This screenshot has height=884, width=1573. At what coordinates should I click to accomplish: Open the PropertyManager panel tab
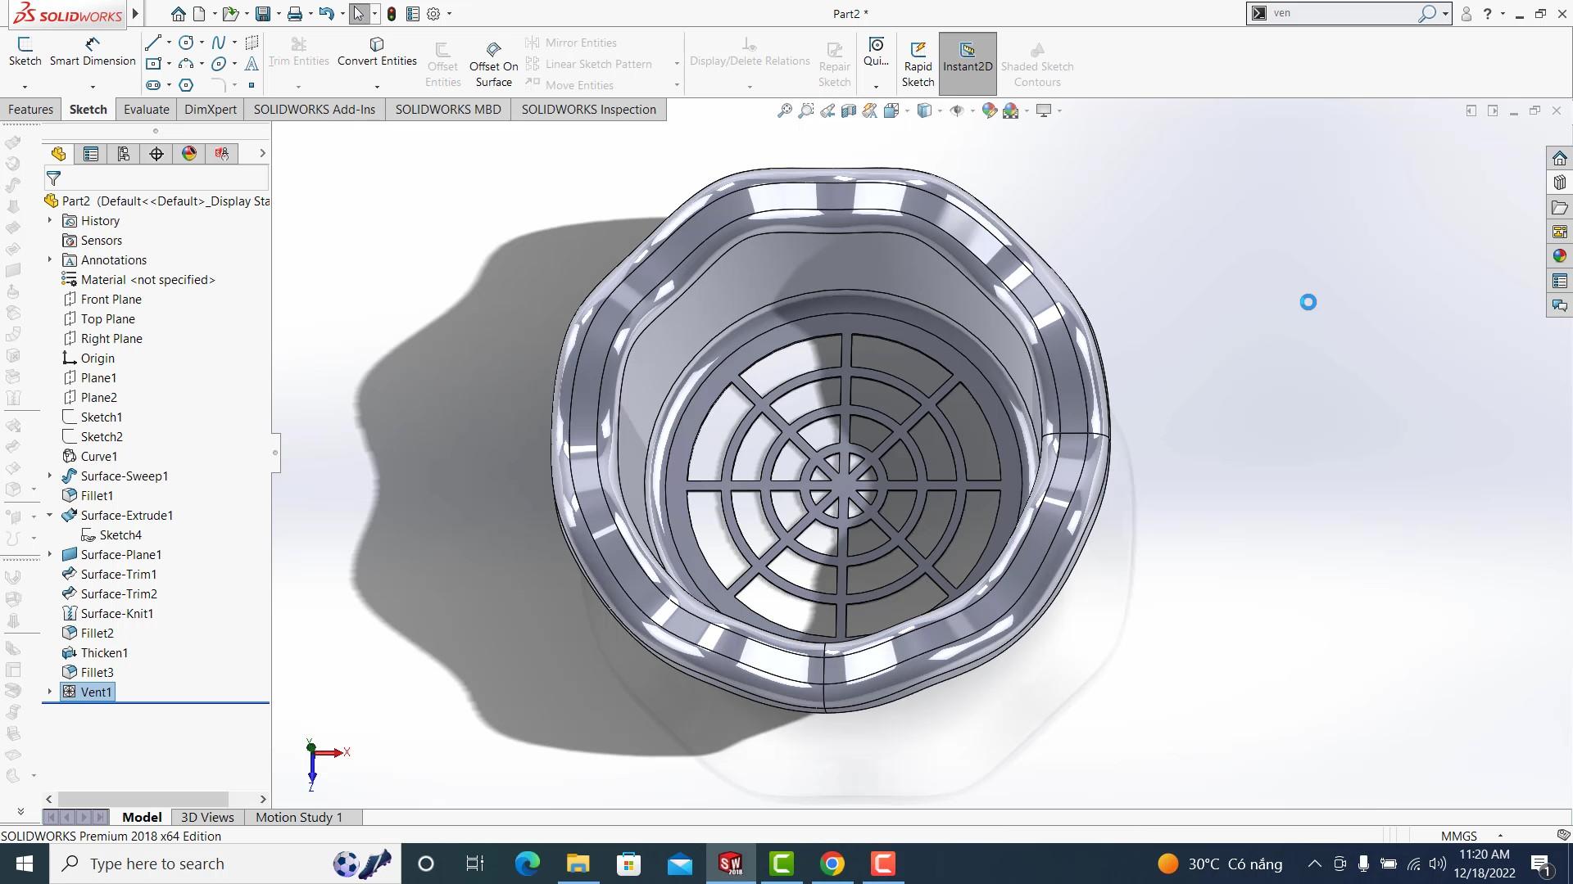[x=91, y=154]
